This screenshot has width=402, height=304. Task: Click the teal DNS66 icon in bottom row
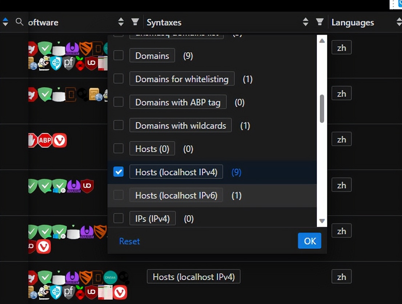[x=110, y=277]
